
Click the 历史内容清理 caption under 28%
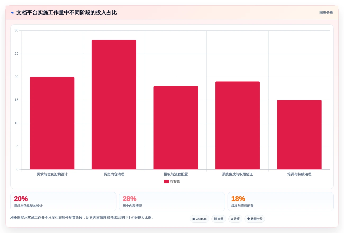tap(132, 206)
